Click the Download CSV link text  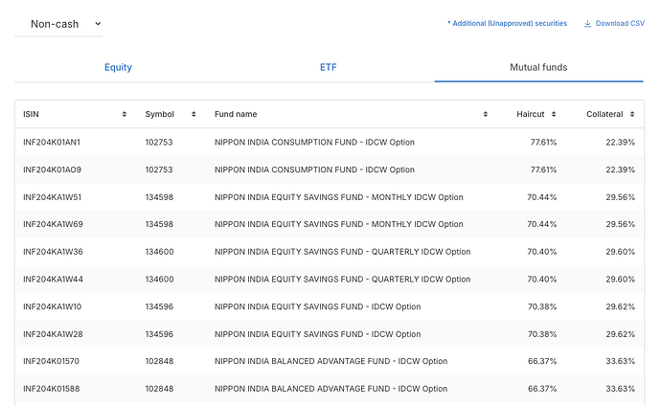pos(620,24)
